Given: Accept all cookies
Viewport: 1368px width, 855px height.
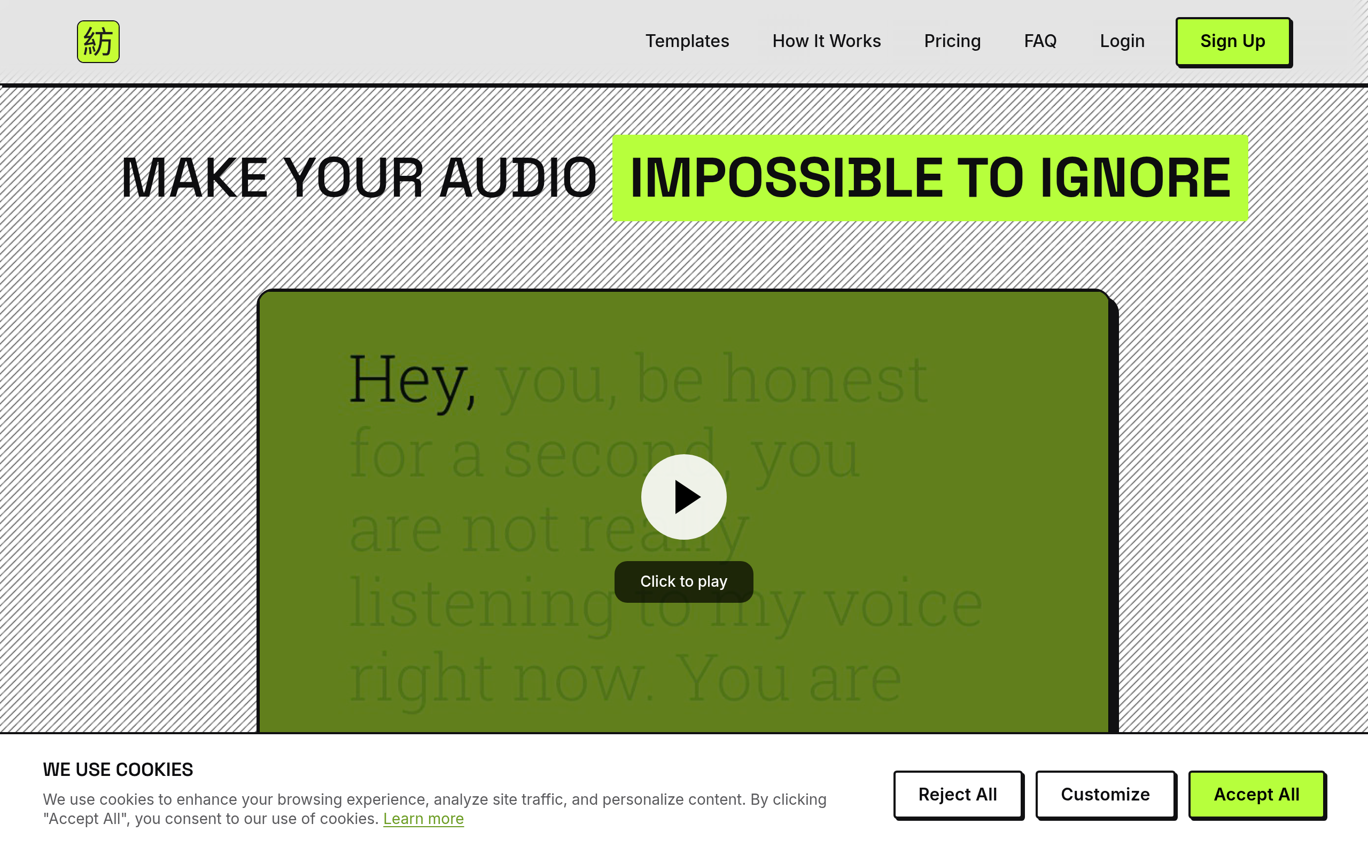Looking at the screenshot, I should [x=1258, y=795].
